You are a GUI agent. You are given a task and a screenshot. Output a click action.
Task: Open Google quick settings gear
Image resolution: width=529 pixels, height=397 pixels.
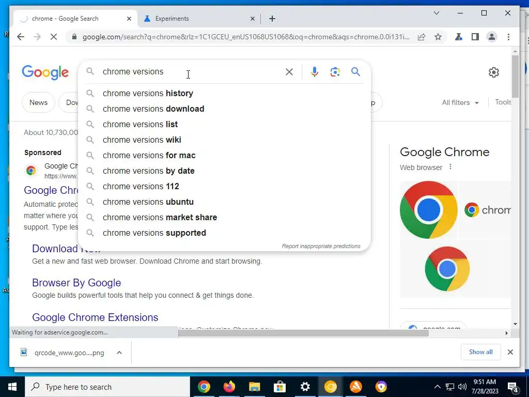tap(493, 72)
